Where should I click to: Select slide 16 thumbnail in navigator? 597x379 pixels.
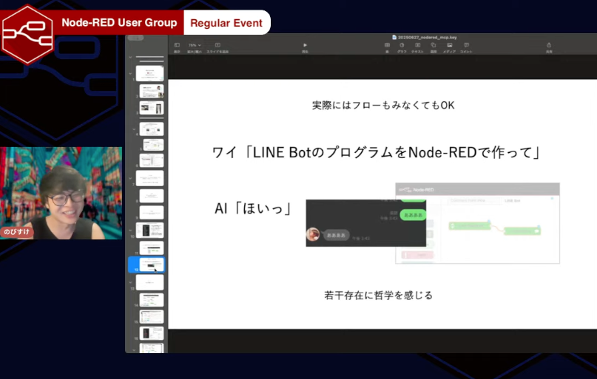[152, 333]
